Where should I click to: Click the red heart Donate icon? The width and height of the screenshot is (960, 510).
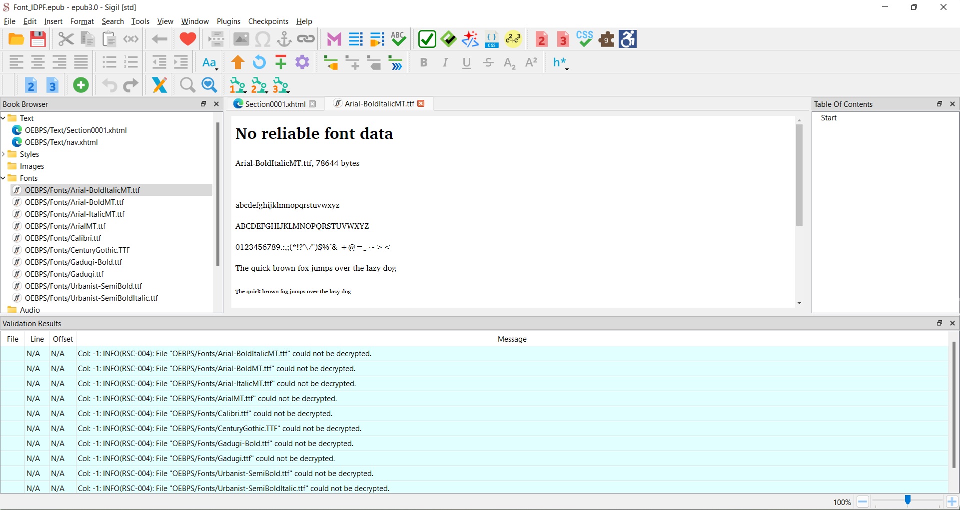point(188,39)
